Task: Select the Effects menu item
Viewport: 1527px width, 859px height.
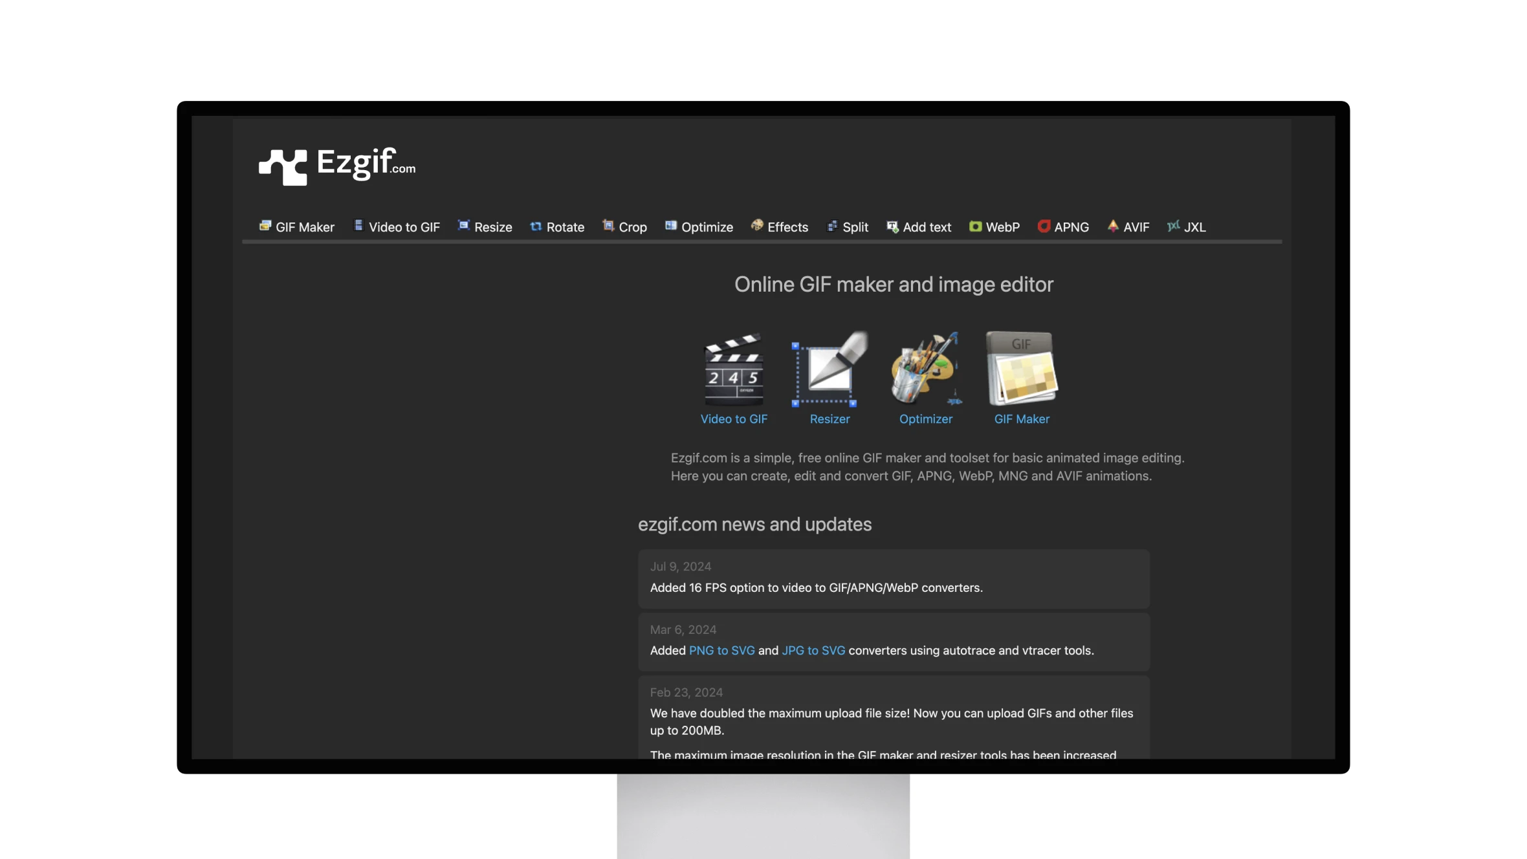Action: (780, 226)
